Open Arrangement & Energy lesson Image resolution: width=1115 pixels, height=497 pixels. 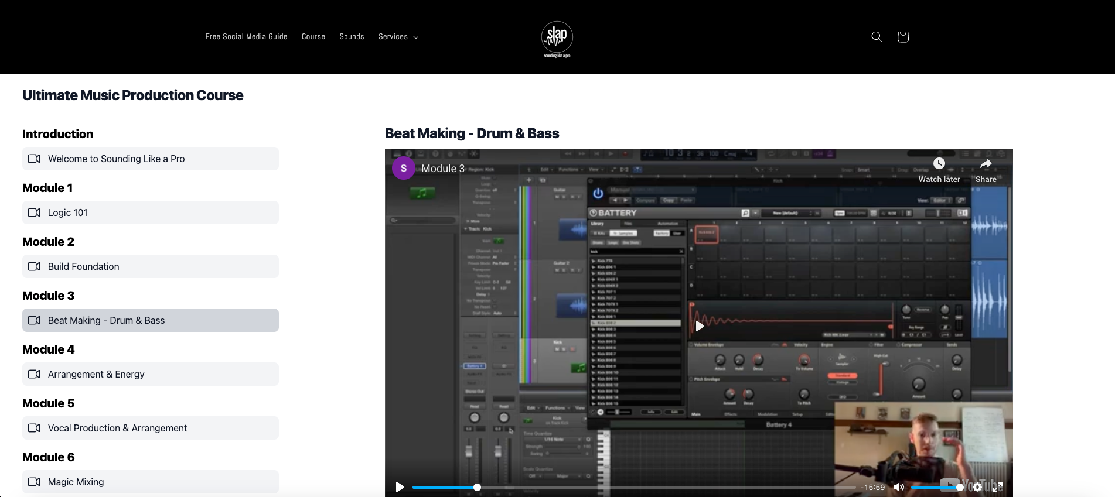151,374
